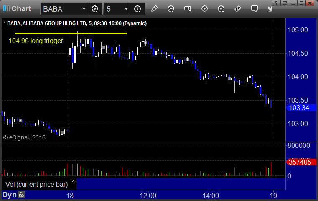Click the 19 date axis label
The width and height of the screenshot is (318, 201).
[273, 196]
